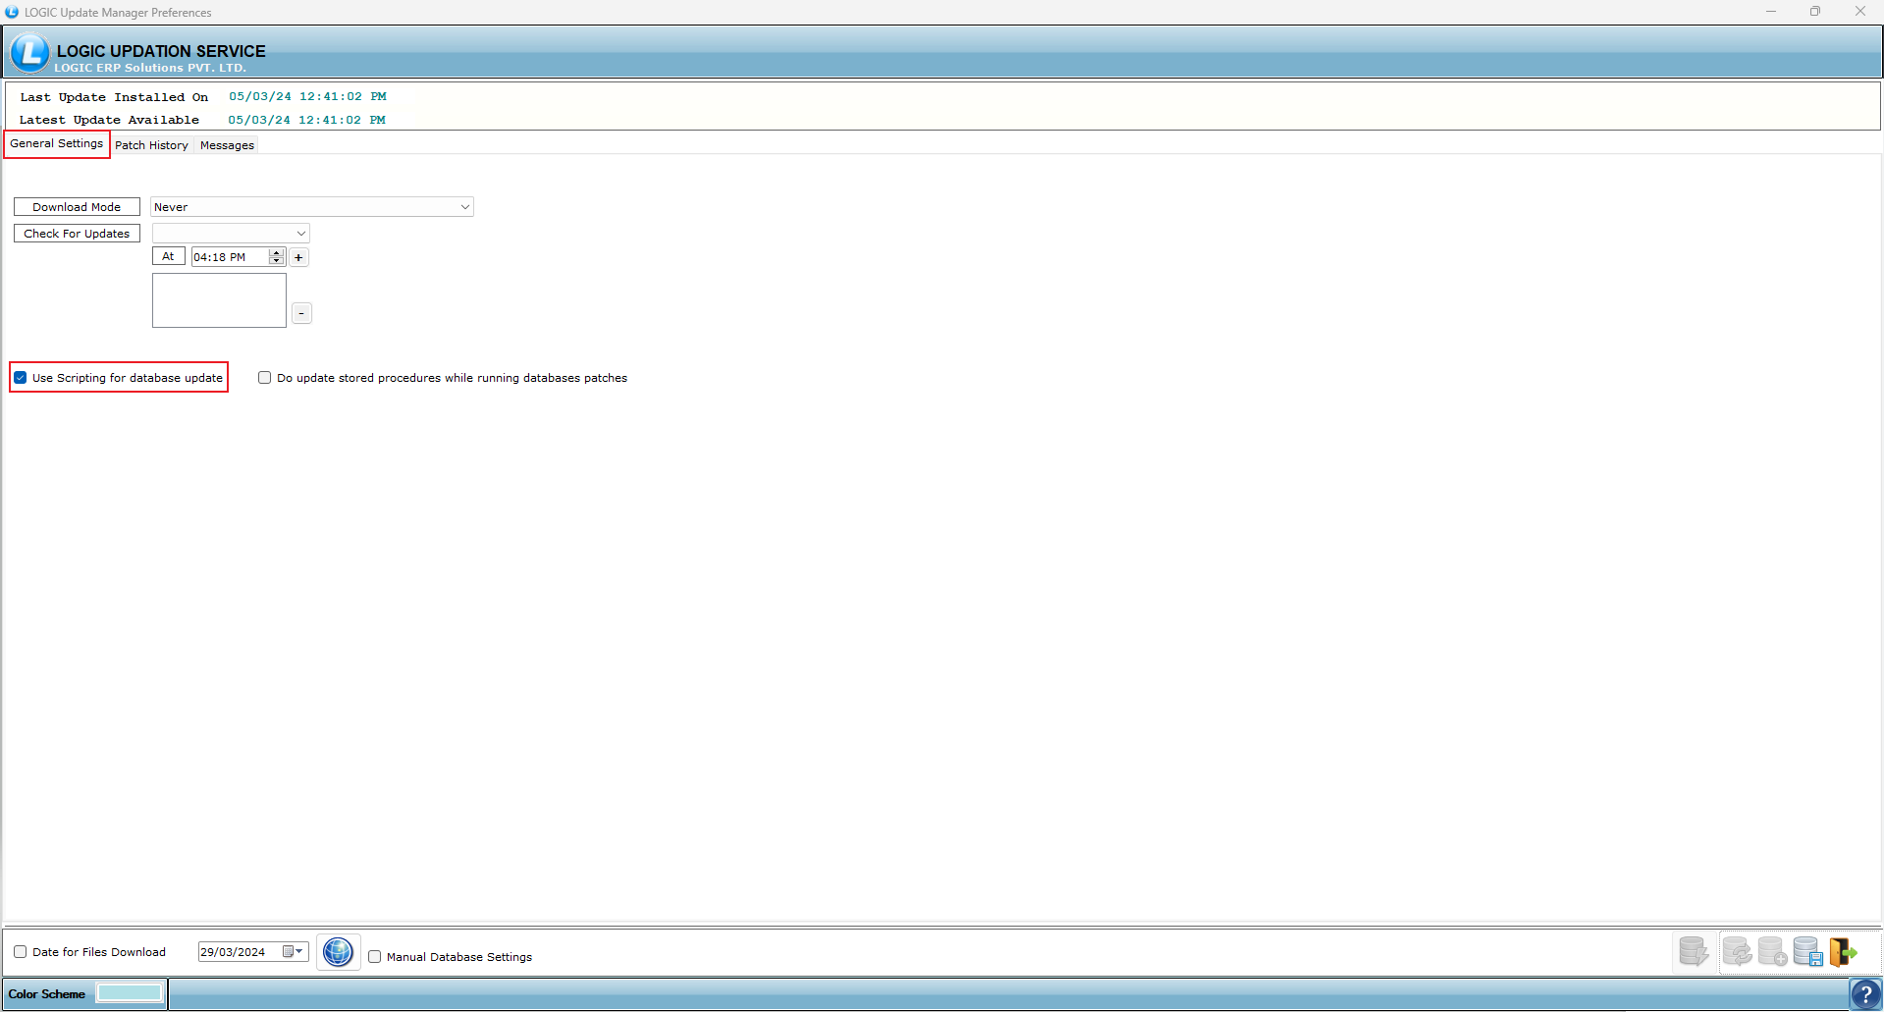Enable Do update stored procedures checkbox

point(265,378)
